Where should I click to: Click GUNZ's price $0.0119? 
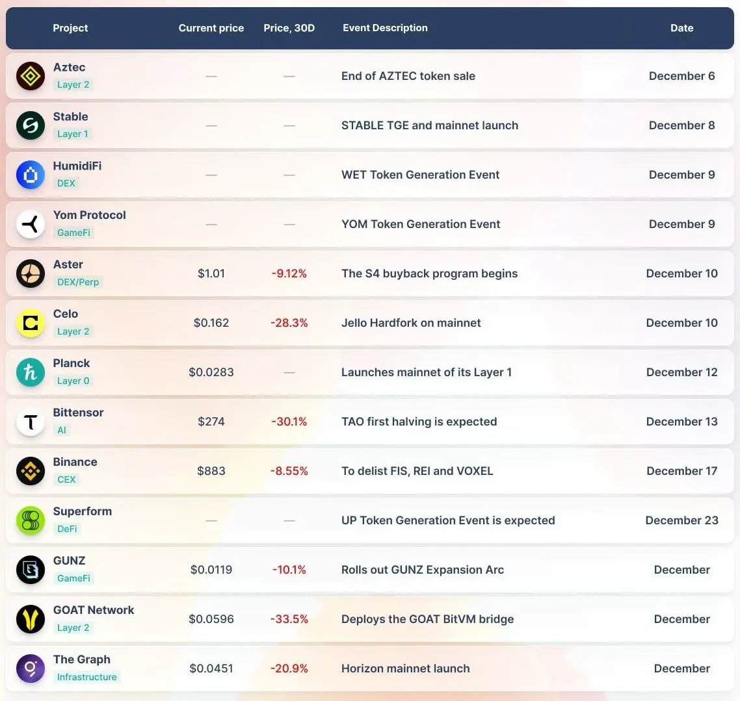211,570
